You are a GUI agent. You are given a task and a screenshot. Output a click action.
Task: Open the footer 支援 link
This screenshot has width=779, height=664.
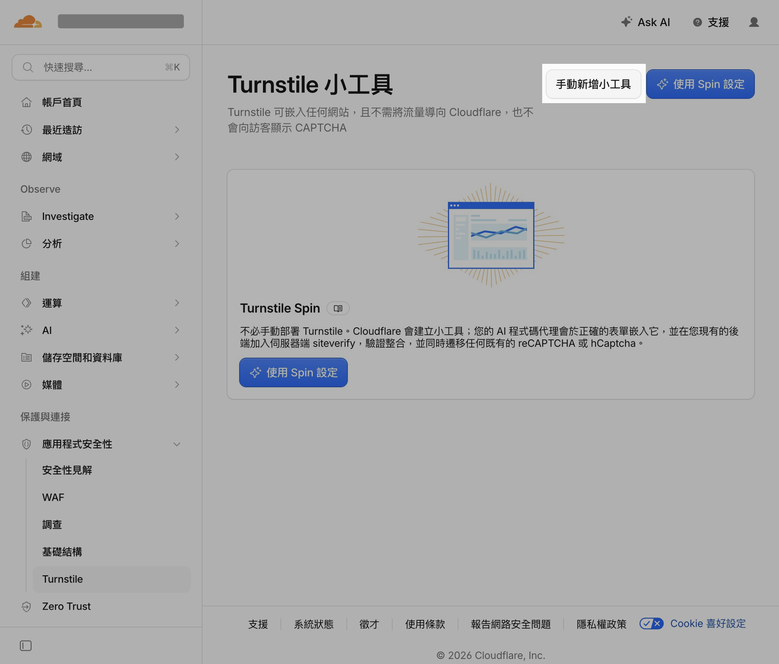tap(258, 624)
